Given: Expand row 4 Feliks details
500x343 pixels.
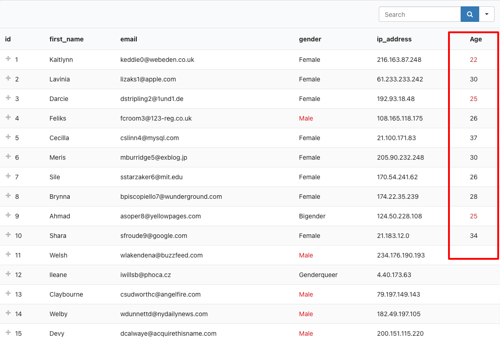Looking at the screenshot, I should pyautogui.click(x=8, y=118).
